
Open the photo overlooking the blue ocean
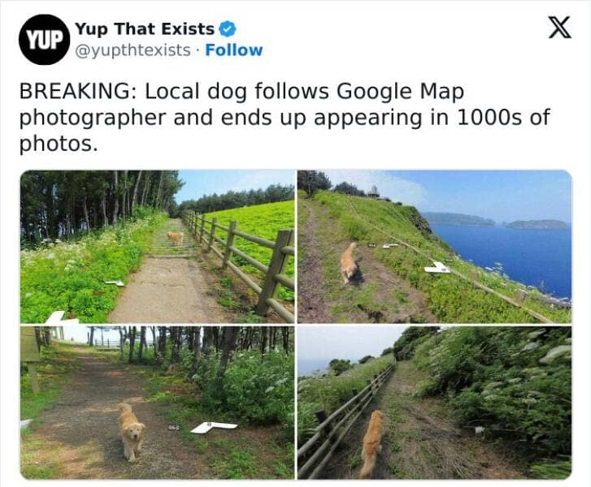434,247
